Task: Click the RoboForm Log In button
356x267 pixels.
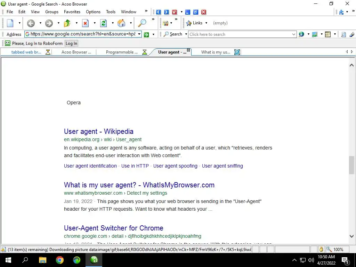Action: (71, 43)
